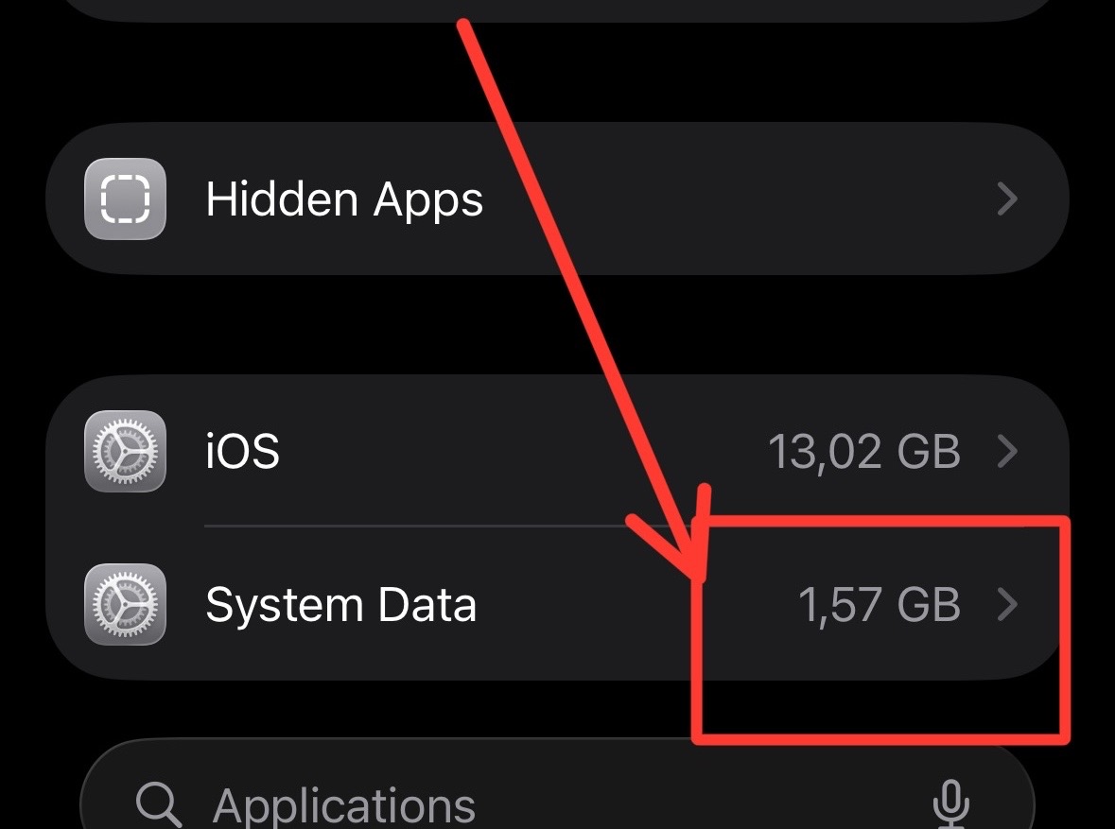The width and height of the screenshot is (1115, 829).
Task: Select the iOS storage row
Action: (473, 451)
